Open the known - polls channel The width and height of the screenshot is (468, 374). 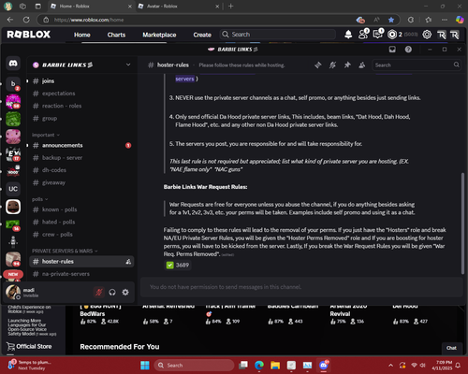(x=81, y=209)
